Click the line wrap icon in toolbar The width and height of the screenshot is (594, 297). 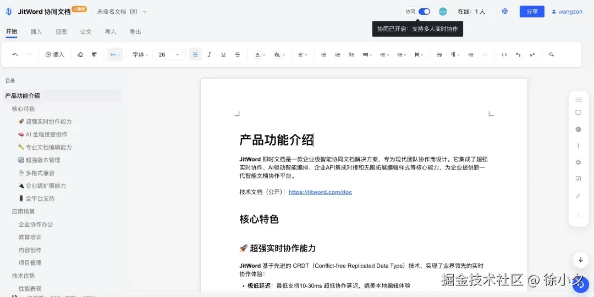coord(439,54)
